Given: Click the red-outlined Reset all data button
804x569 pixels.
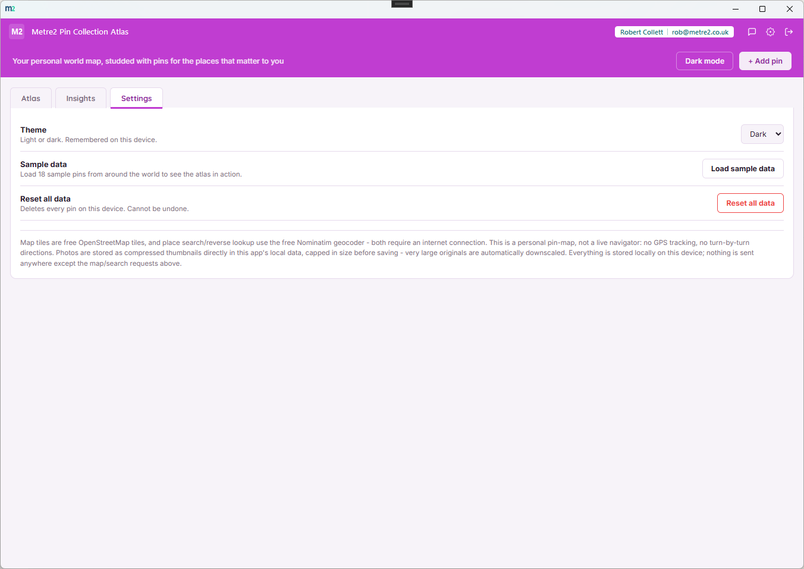Looking at the screenshot, I should pos(750,203).
